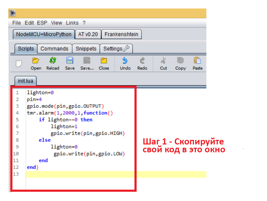Image resolution: width=267 pixels, height=201 pixels.
Task: Open the View menu
Action: coord(57,23)
